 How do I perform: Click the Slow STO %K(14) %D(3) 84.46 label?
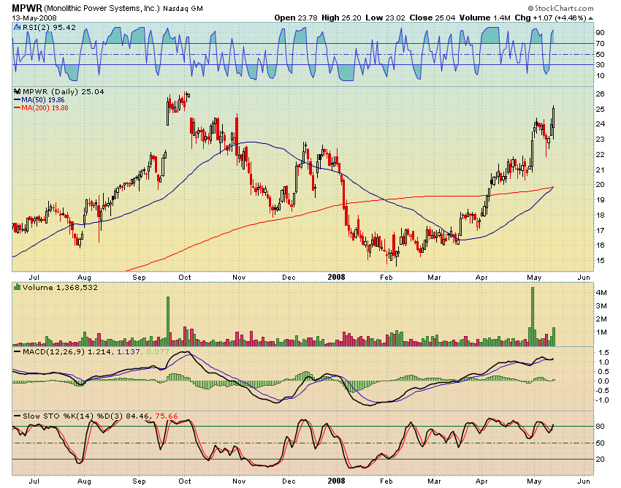tap(86, 416)
